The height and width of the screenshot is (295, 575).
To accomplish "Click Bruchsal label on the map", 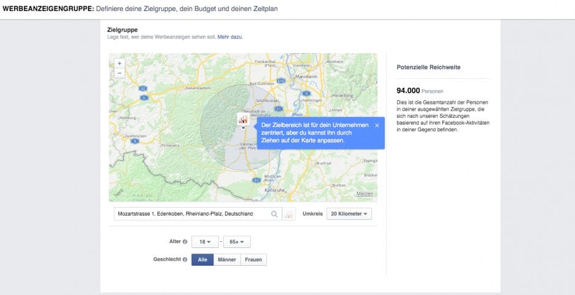I will pyautogui.click(x=324, y=163).
